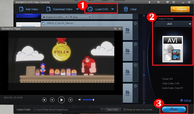Click the browse ellipsis button for Output Folder
The width and height of the screenshot is (194, 114).
(x=102, y=110)
